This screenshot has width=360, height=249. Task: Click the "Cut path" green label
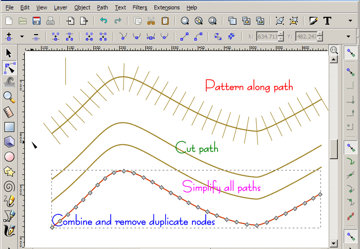(197, 148)
